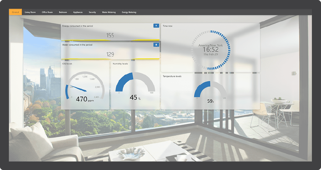Click the lightning bolt energy icon
This screenshot has width=321, height=170.
pyautogui.click(x=156, y=26)
